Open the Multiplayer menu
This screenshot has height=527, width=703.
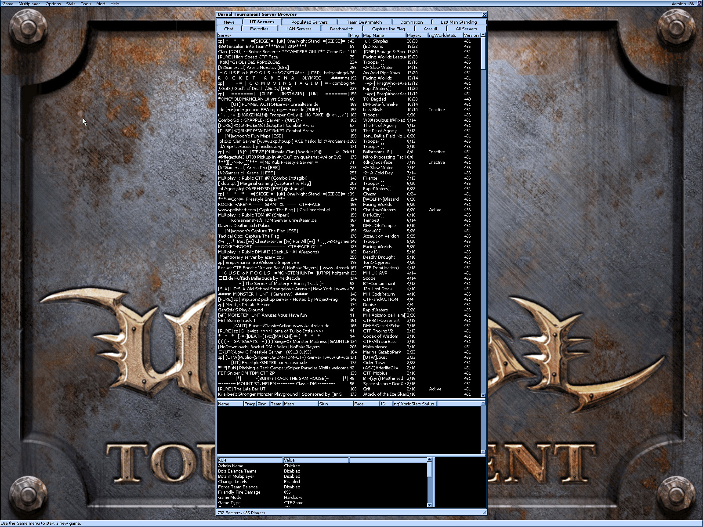tap(29, 4)
